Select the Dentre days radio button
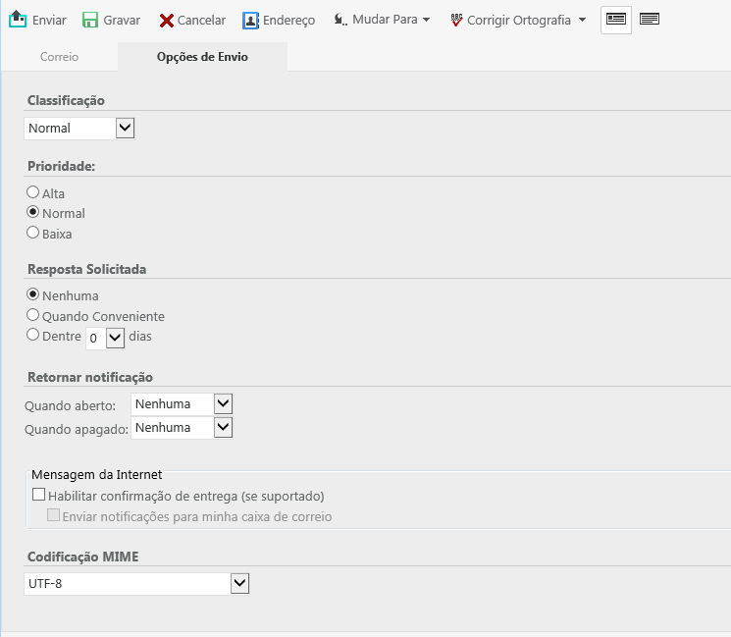 click(x=32, y=335)
